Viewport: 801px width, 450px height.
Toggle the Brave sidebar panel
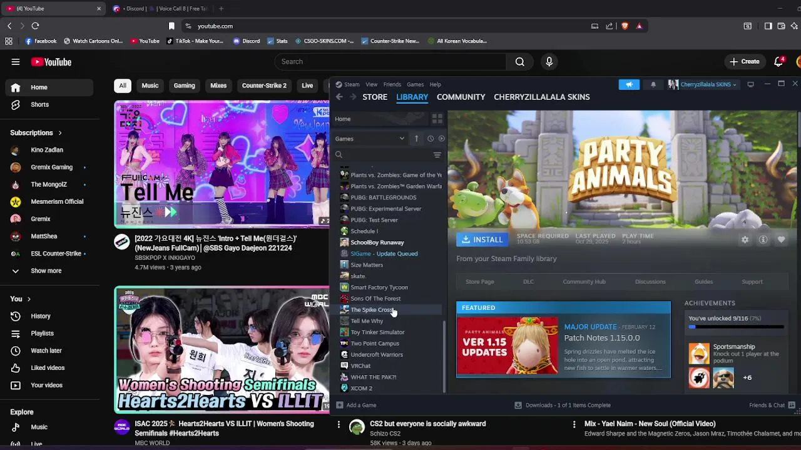click(x=768, y=26)
